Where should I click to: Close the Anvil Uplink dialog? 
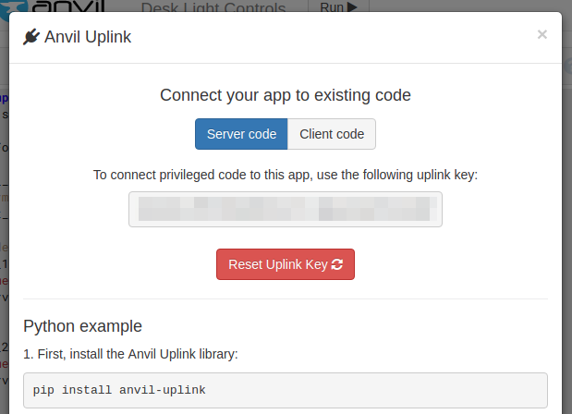pyautogui.click(x=542, y=34)
